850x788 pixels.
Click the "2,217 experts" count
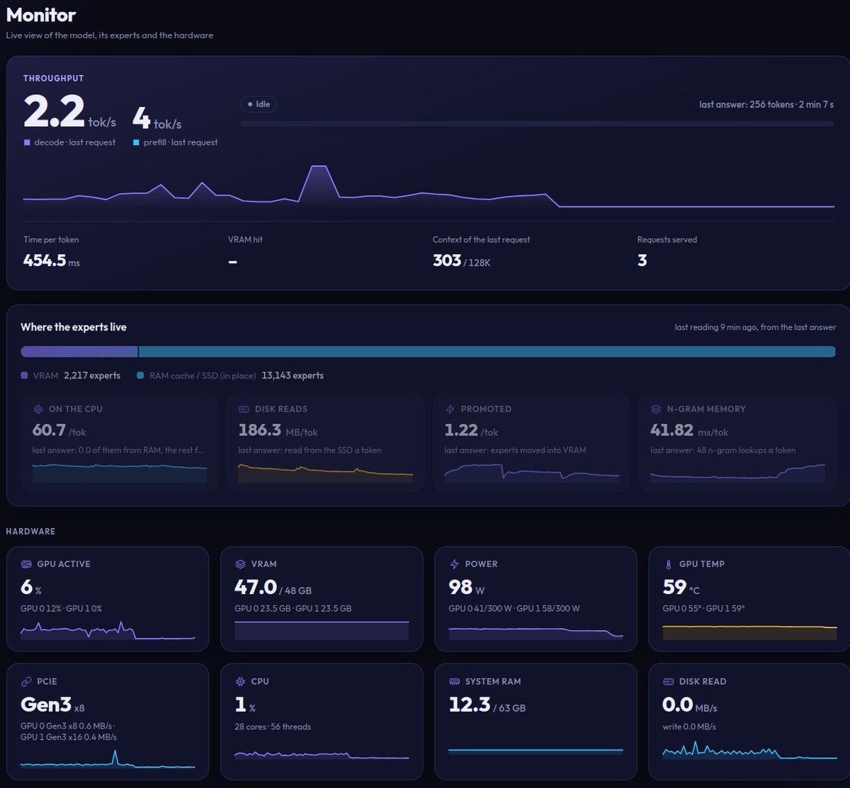[x=92, y=376]
